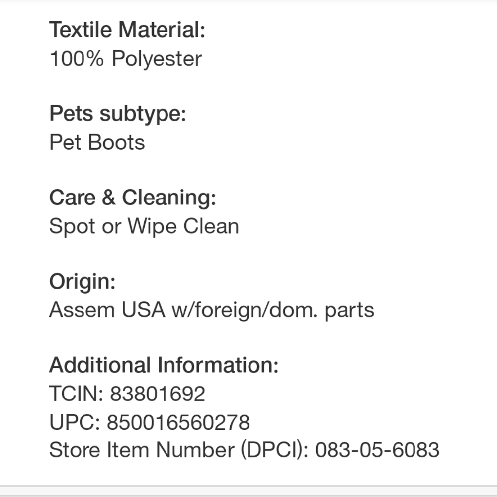Image resolution: width=497 pixels, height=497 pixels.
Task: Click the Spot or Wipe Clean text
Action: click(x=144, y=226)
